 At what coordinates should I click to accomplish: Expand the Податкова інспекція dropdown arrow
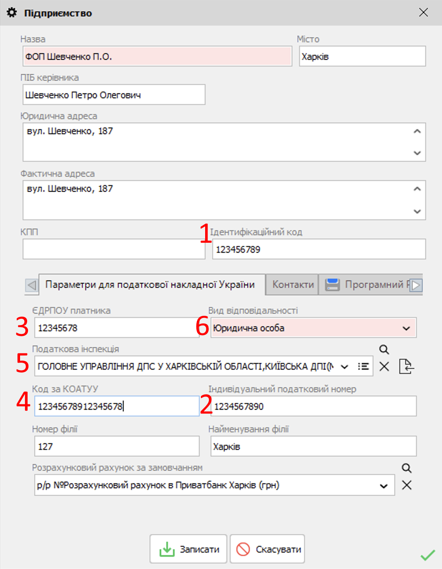[344, 367]
